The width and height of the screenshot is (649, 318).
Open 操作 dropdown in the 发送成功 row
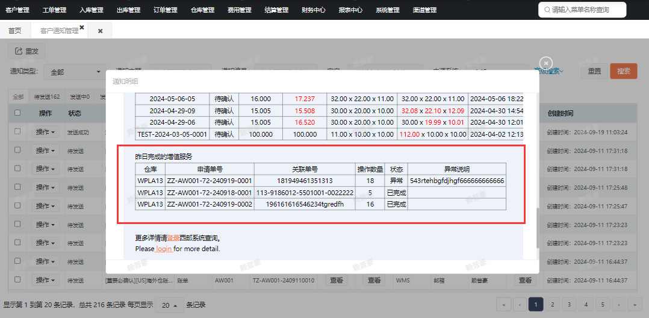click(x=46, y=132)
